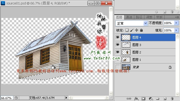The height and width of the screenshot is (101, 180).
Task: Click the lock icon on 背景 layer
Action: (x=170, y=67)
